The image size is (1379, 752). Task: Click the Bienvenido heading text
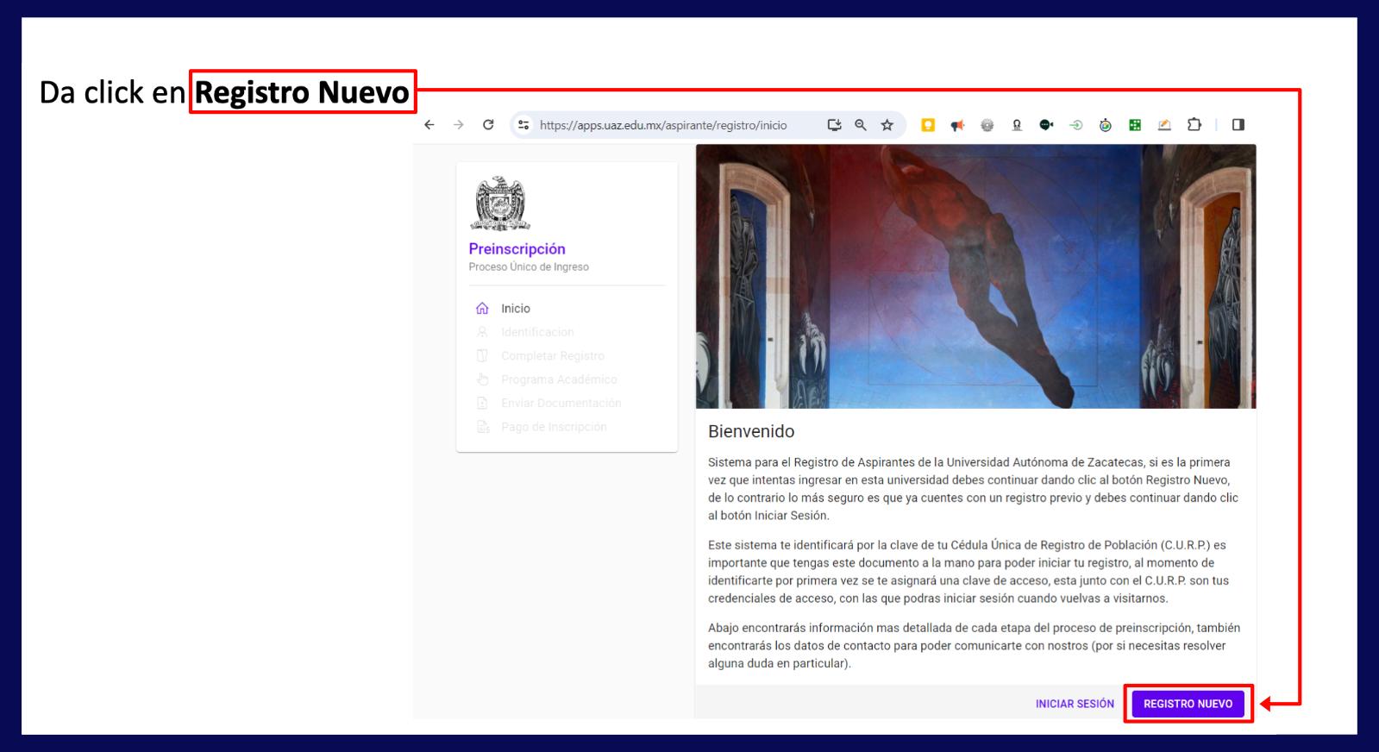tap(751, 431)
